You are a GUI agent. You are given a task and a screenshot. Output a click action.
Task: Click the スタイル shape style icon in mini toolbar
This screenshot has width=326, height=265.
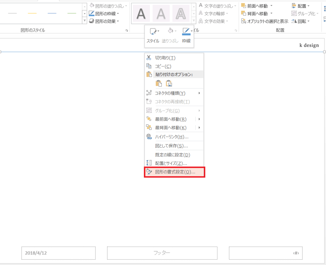click(153, 32)
